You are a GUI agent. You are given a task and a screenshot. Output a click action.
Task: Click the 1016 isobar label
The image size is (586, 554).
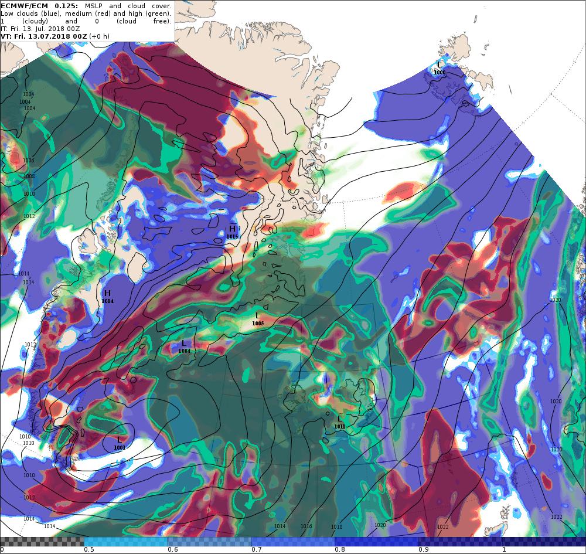click(306, 526)
